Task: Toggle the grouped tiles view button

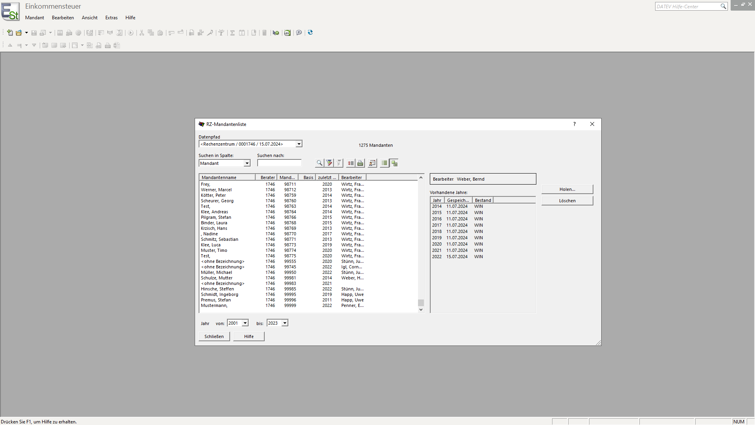Action: [x=394, y=163]
